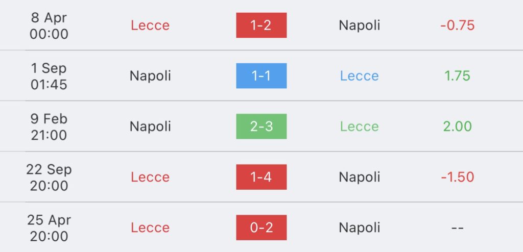The image size is (523, 252).
Task: Click Lecce in the 25 Apr match
Action: tap(150, 228)
